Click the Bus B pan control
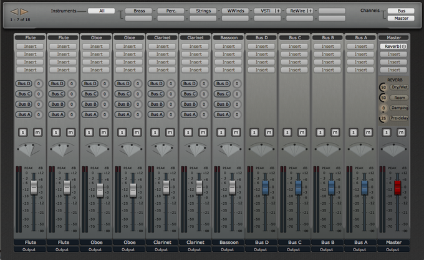This screenshot has width=424, height=260. pyautogui.click(x=327, y=149)
